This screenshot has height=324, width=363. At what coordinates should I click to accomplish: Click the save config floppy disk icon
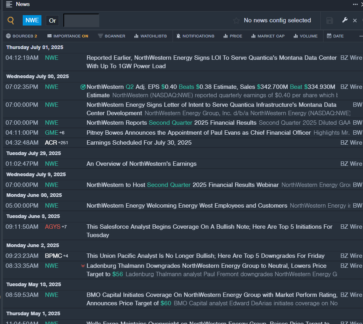pos(330,21)
